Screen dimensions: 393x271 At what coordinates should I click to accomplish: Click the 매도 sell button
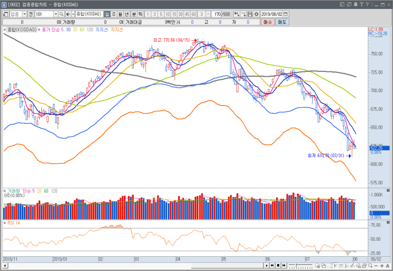point(282,22)
